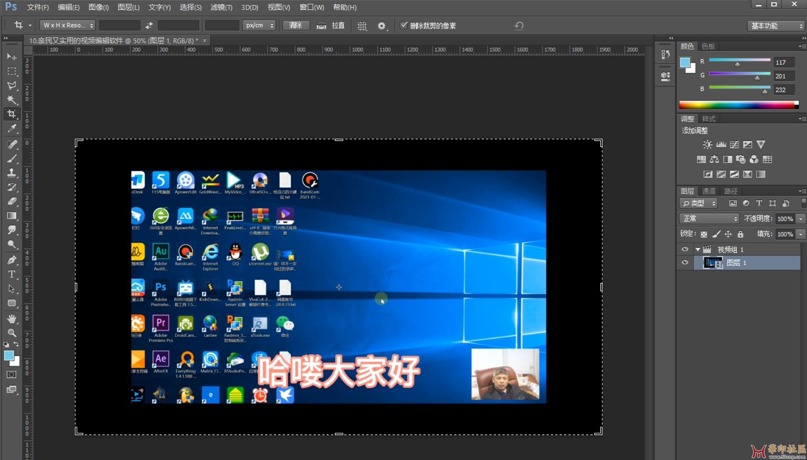Open the 滤镜 menu

(x=221, y=7)
